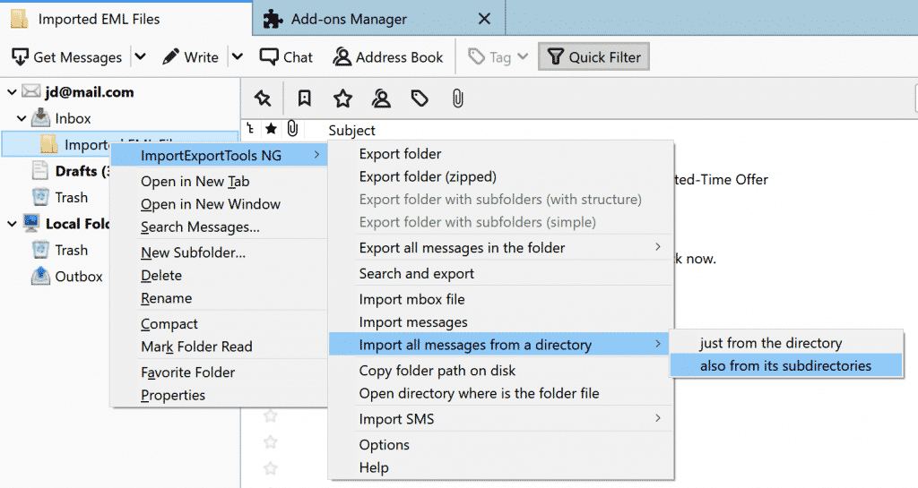Choose 'Import mbox file' menu entry

[411, 299]
